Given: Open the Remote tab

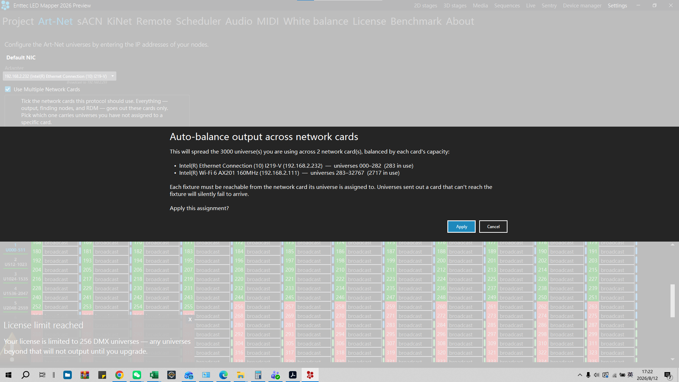Looking at the screenshot, I should tap(154, 21).
